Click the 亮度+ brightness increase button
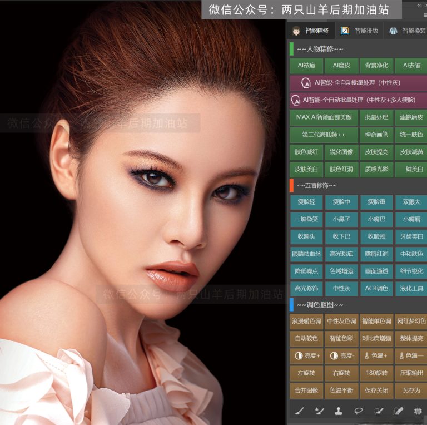Image resolution: width=427 pixels, height=425 pixels. coord(306,355)
